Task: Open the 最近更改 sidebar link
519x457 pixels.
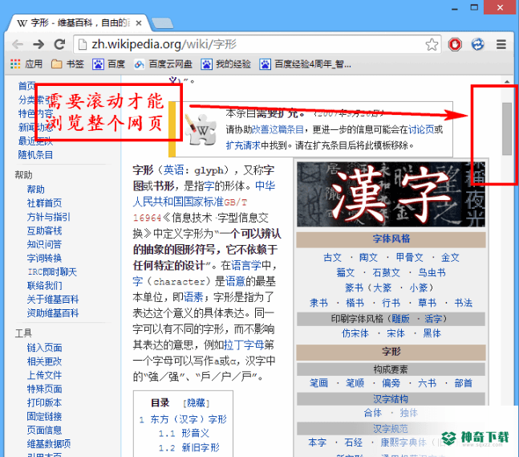Action: point(36,141)
